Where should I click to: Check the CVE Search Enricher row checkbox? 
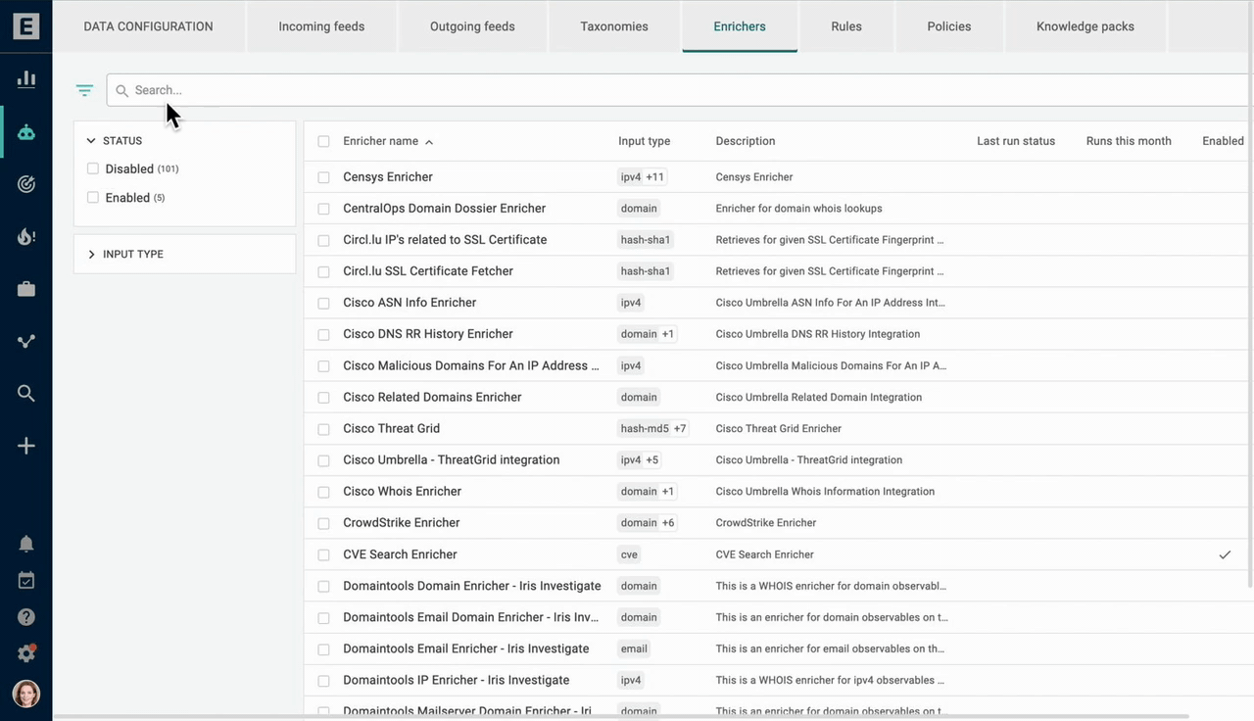coord(323,554)
